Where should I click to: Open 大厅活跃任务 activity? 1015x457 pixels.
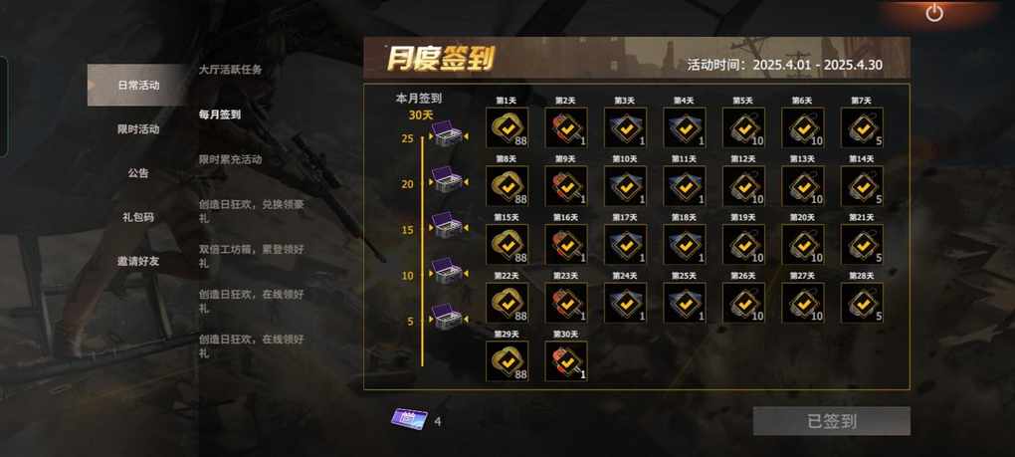click(231, 70)
